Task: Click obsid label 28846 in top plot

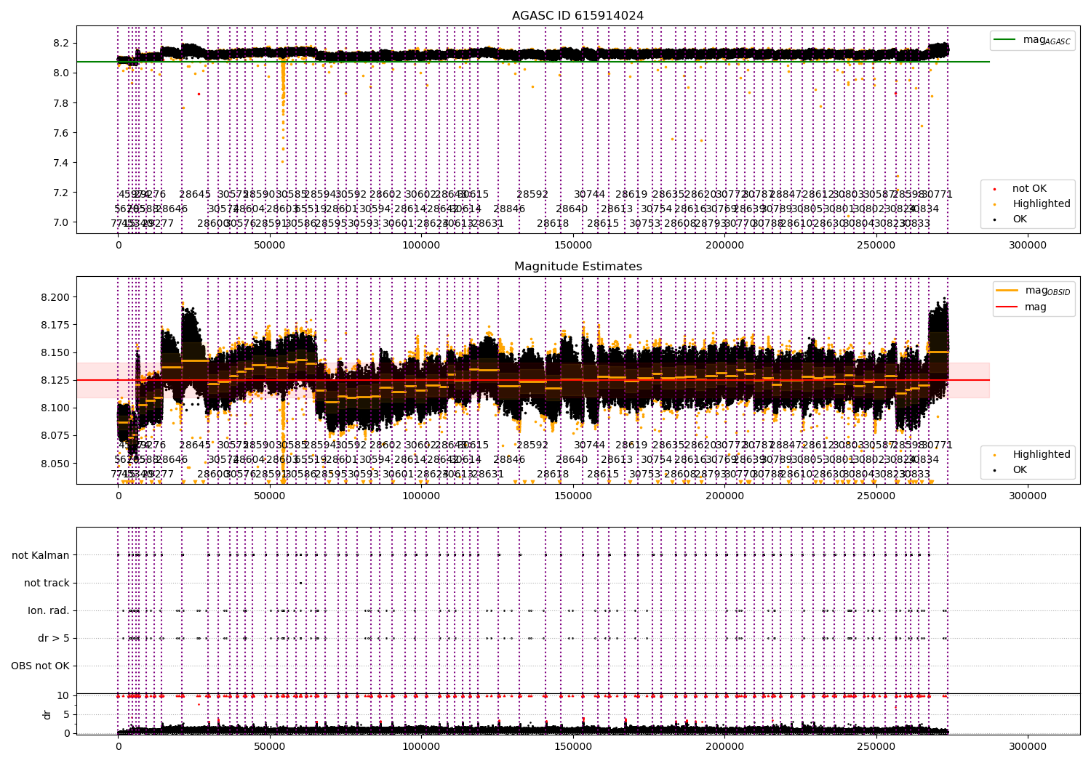Action: 509,209
